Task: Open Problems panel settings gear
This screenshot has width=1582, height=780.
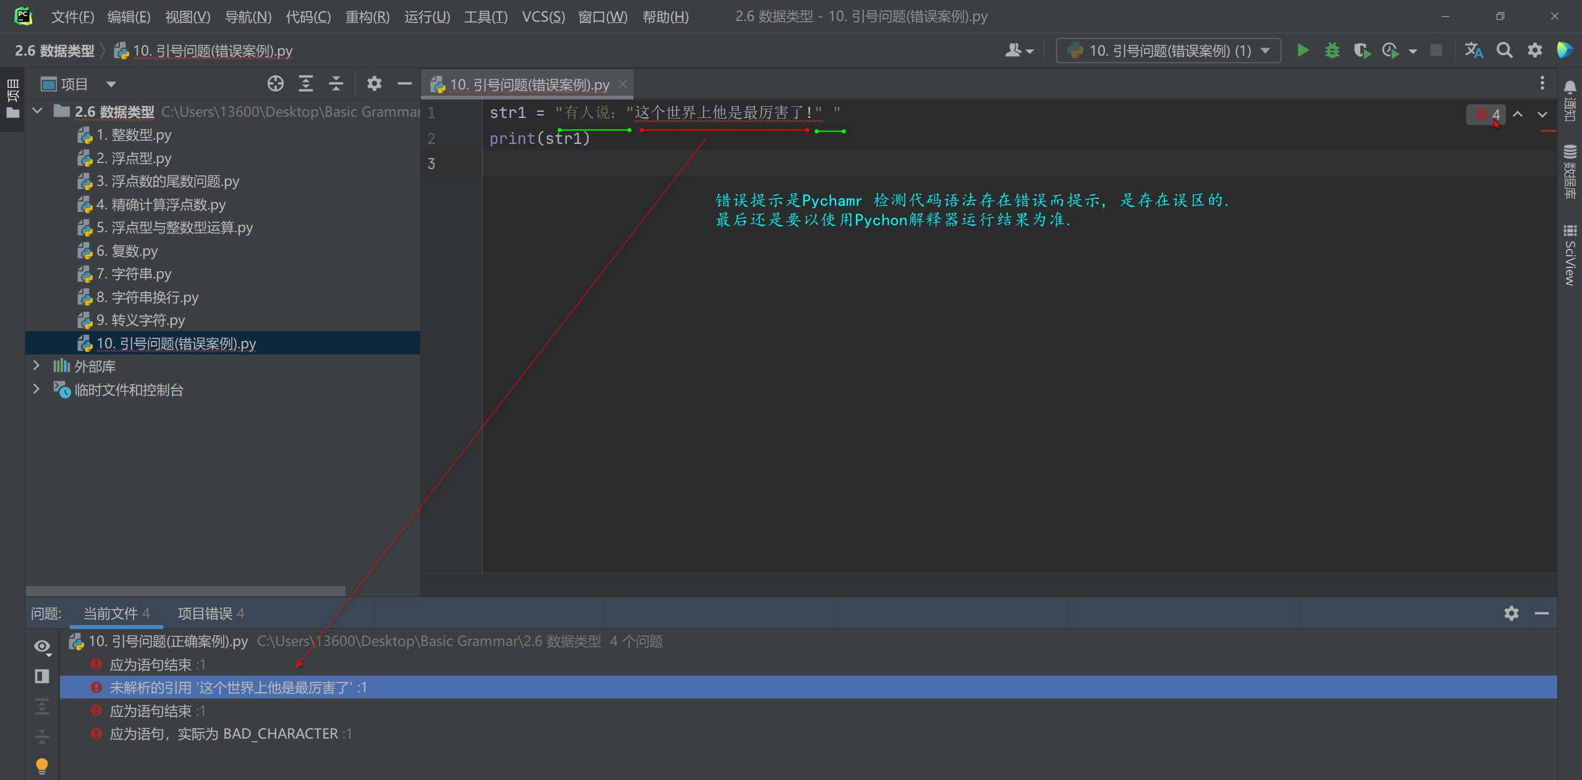Action: [x=1512, y=613]
